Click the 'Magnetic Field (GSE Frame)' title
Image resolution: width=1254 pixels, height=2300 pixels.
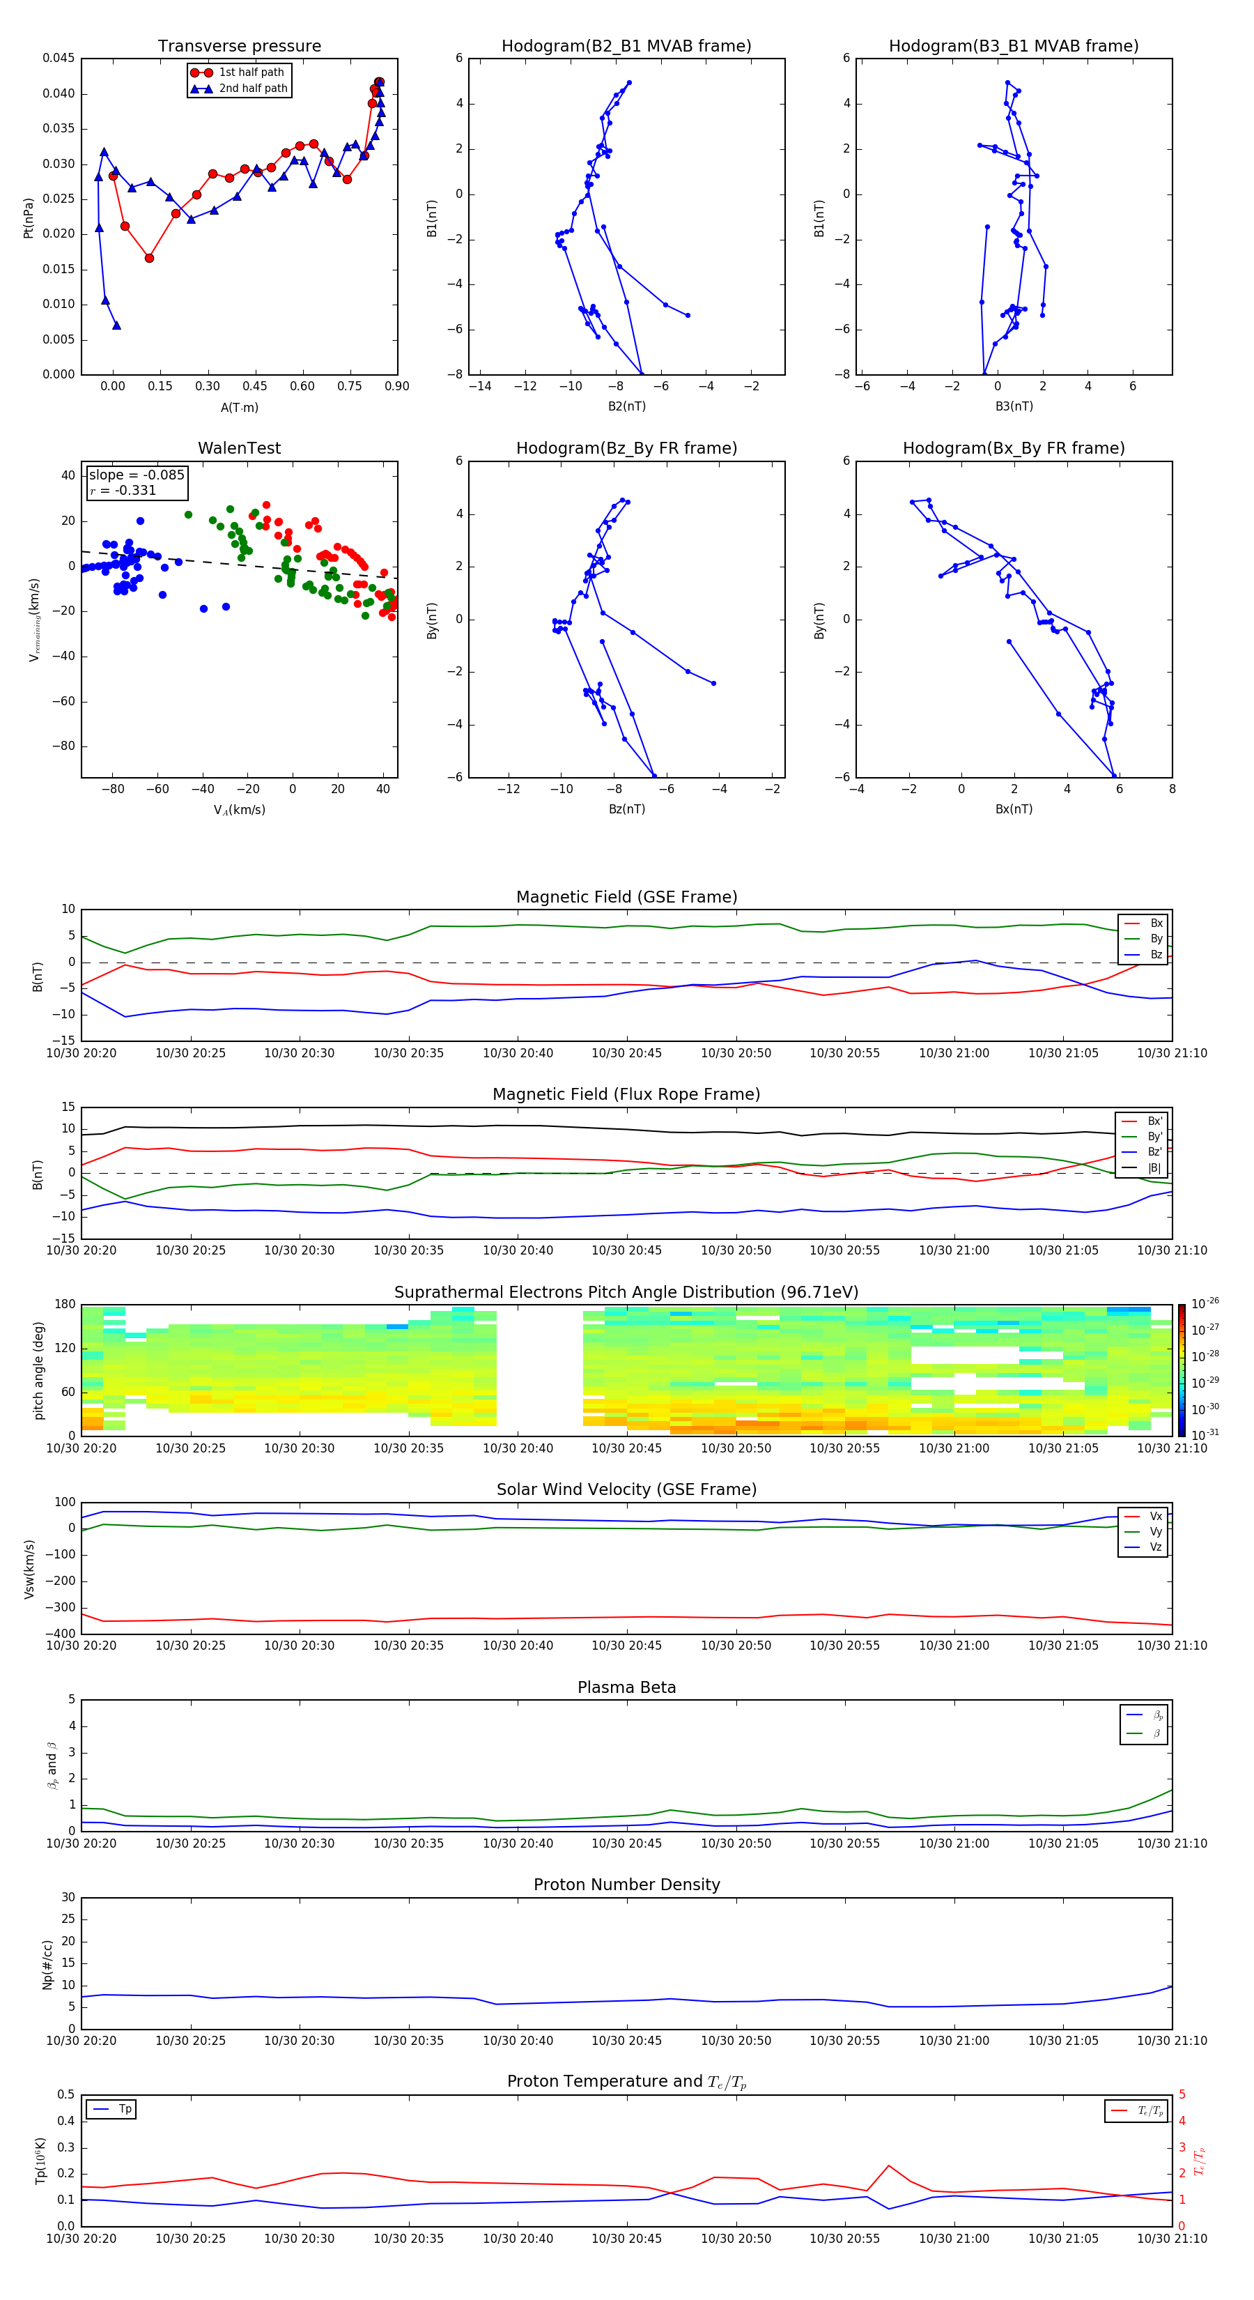(x=626, y=897)
